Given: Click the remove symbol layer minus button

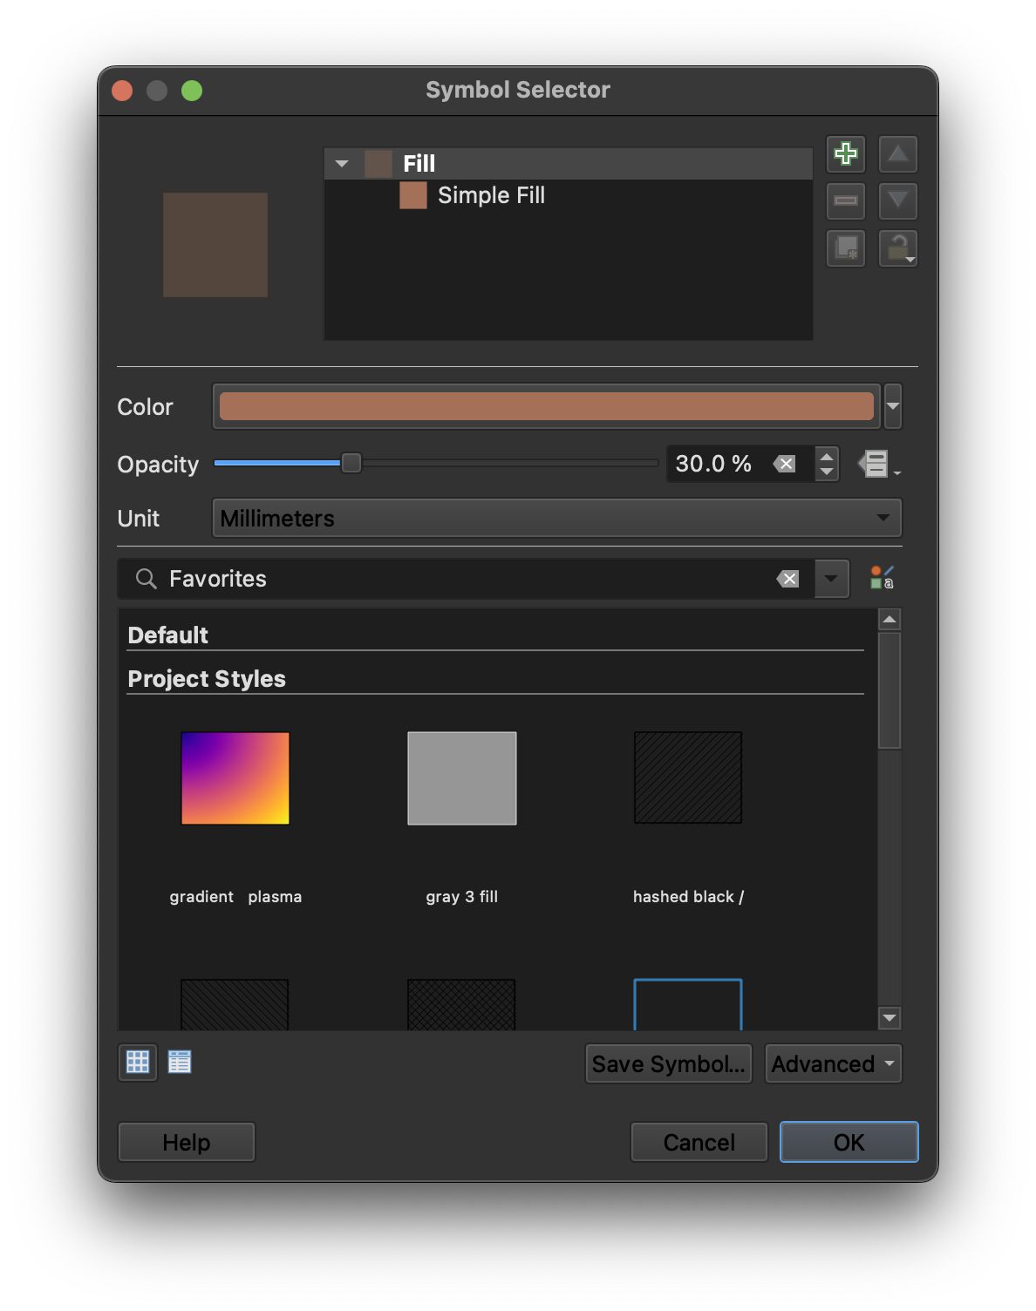Looking at the screenshot, I should (845, 201).
